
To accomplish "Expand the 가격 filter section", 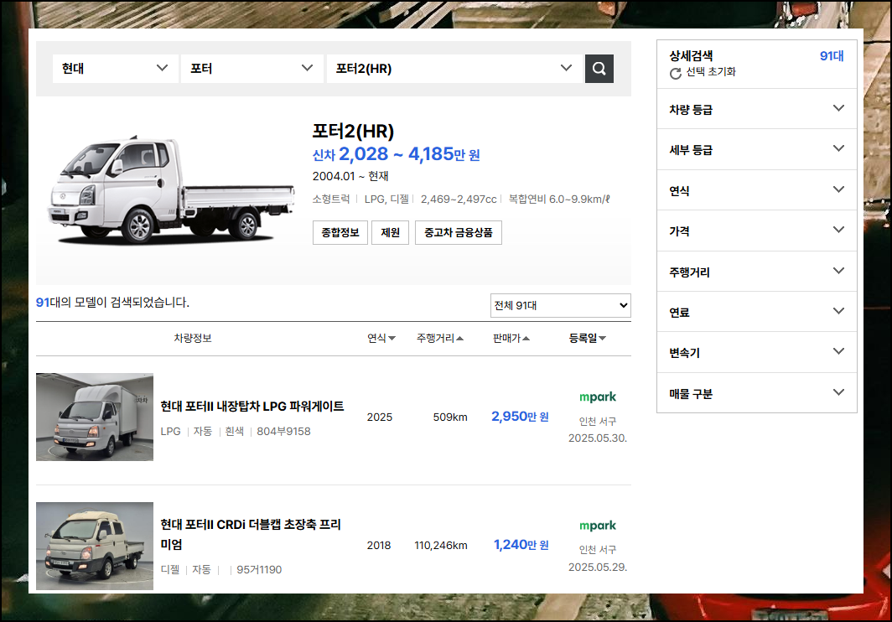I will click(756, 231).
